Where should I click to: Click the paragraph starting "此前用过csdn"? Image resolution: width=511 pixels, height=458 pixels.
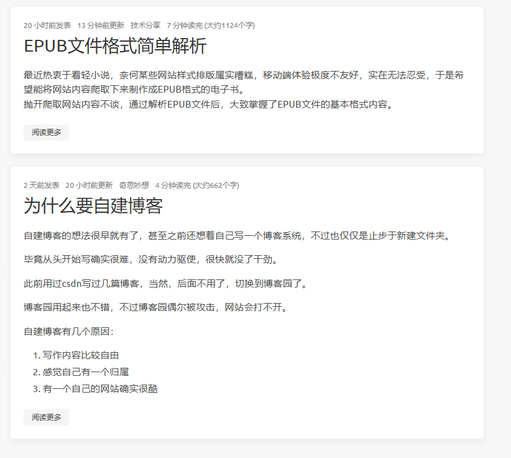tap(165, 284)
